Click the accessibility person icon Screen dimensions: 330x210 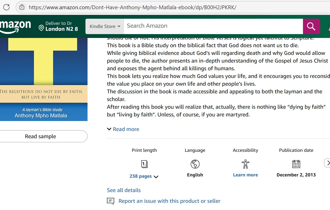pos(246,164)
